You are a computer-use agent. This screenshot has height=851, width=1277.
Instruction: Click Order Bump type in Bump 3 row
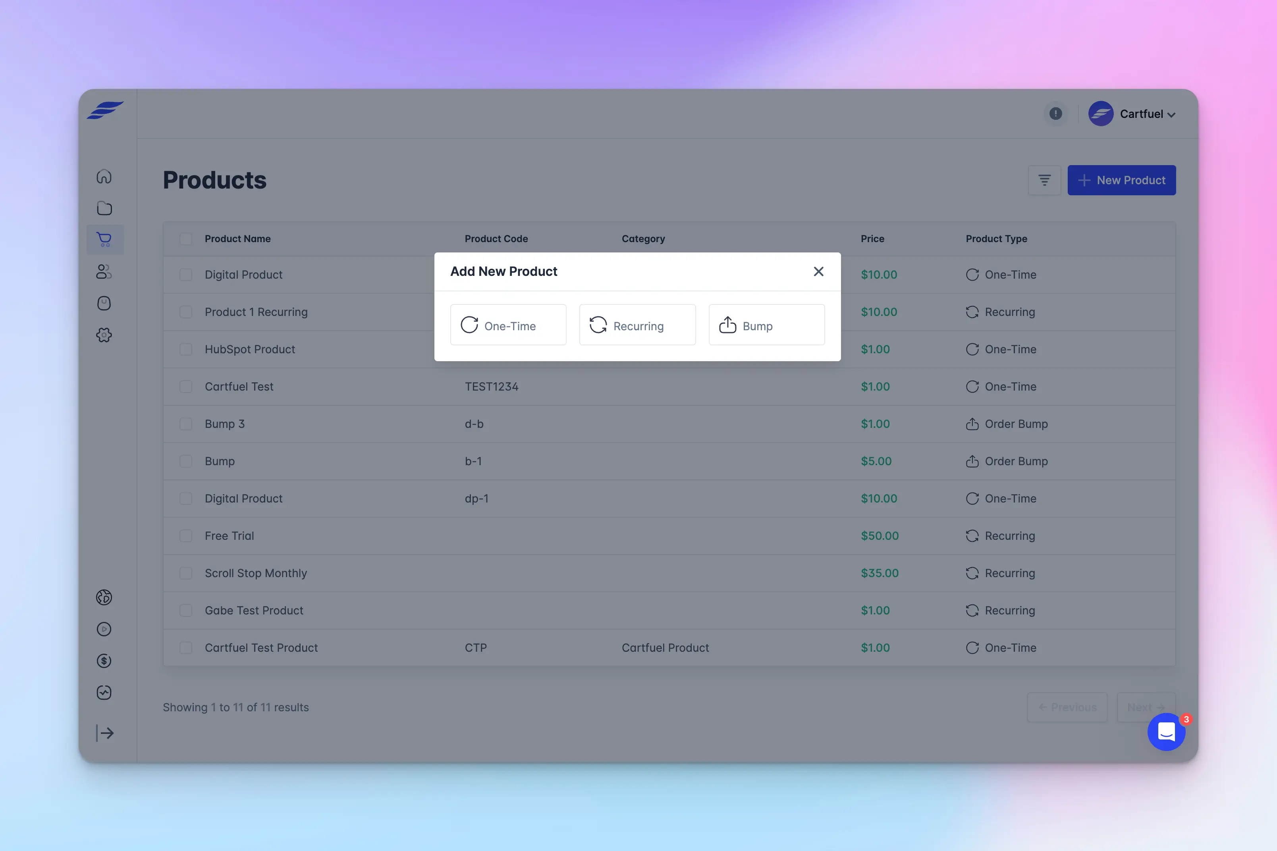(1007, 424)
